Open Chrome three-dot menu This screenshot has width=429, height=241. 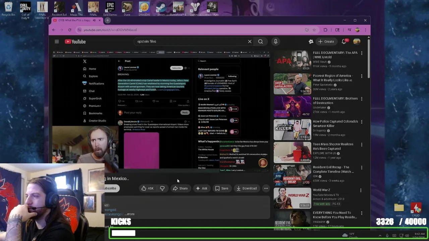(365, 30)
